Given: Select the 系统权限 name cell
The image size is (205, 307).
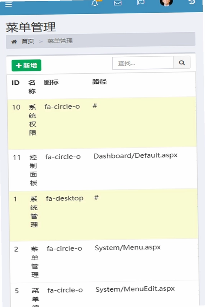Looking at the screenshot, I should pyautogui.click(x=33, y=120).
